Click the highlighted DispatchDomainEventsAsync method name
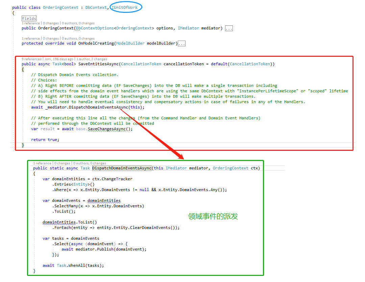 [122, 168]
